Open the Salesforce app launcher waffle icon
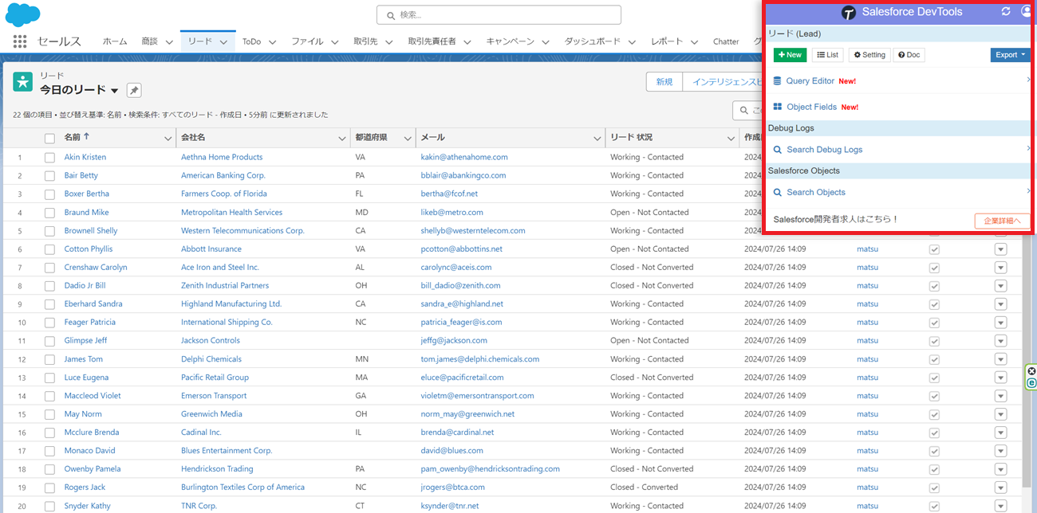The height and width of the screenshot is (513, 1037). [x=19, y=41]
